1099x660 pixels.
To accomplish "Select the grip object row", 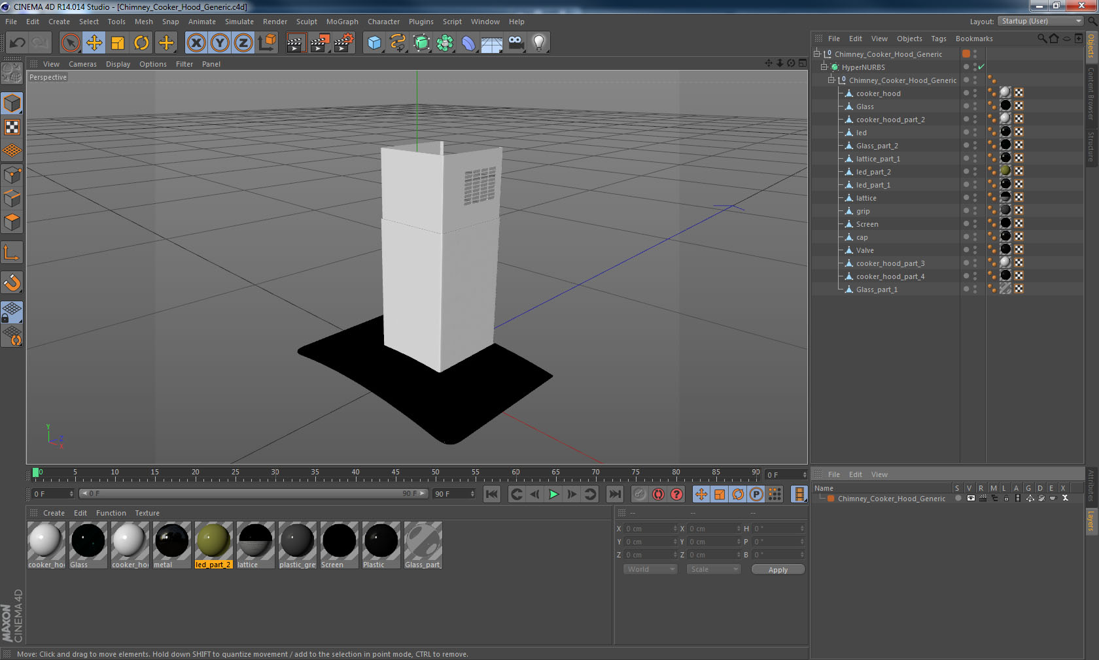I will (863, 211).
